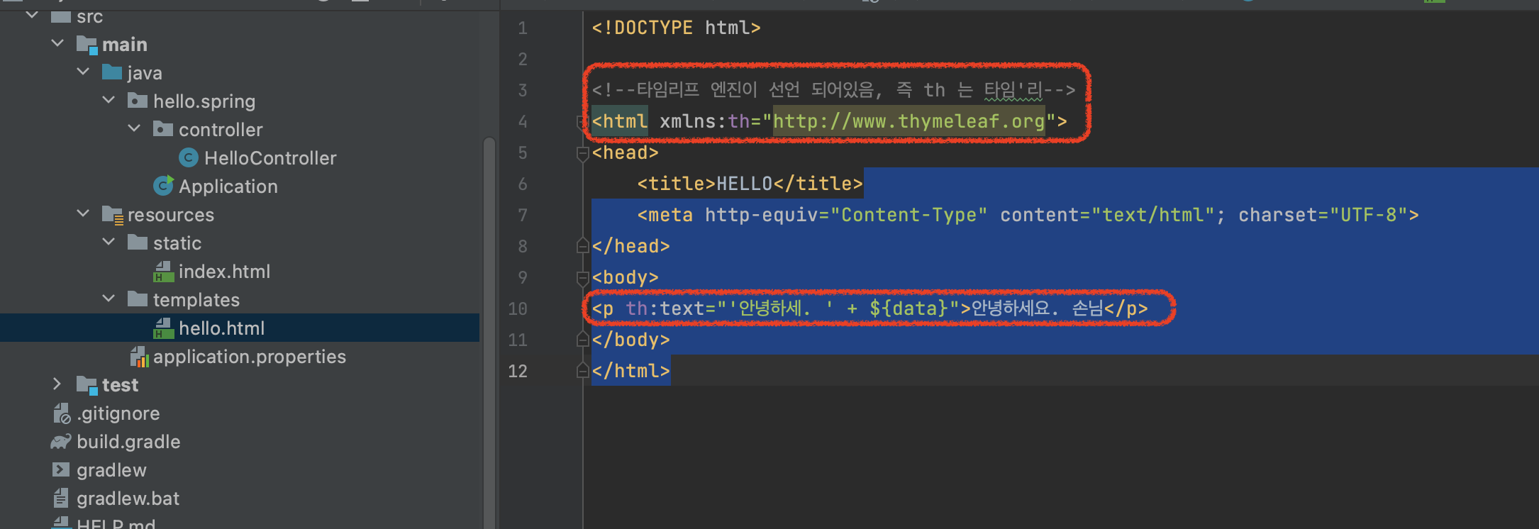Collapse the resources folder chevron
Screen dimensions: 1539x529
[83, 214]
